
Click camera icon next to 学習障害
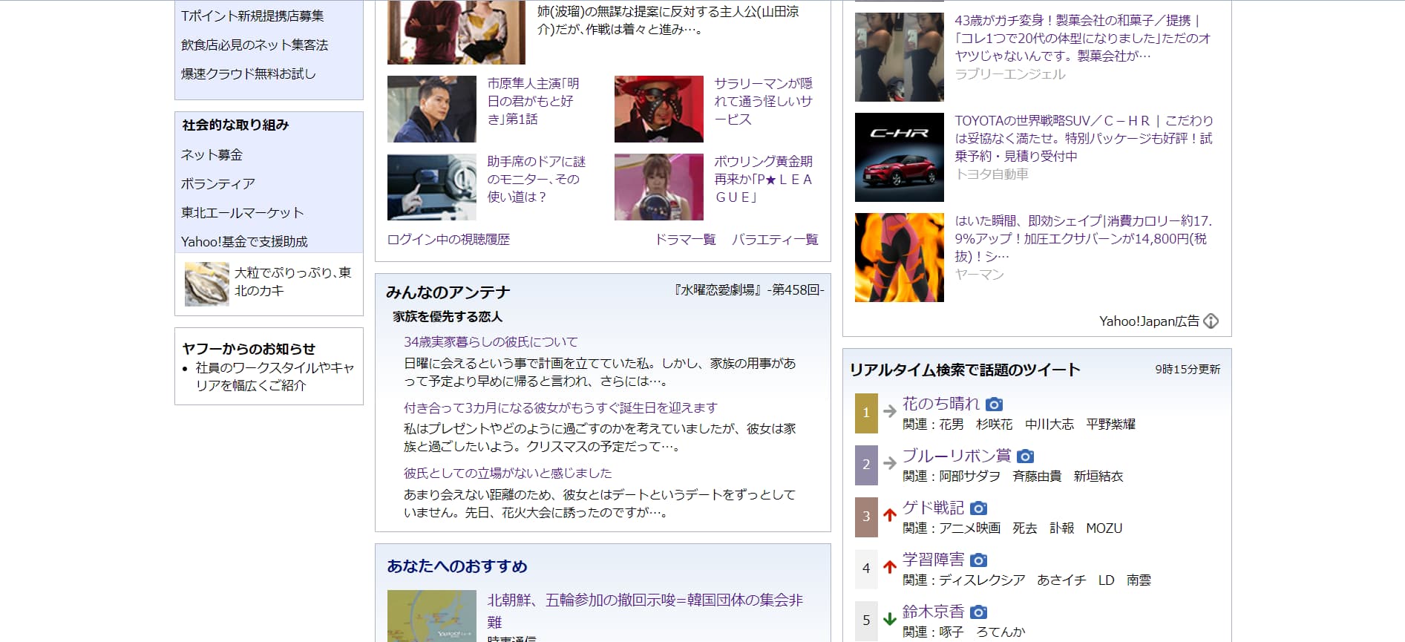(979, 560)
